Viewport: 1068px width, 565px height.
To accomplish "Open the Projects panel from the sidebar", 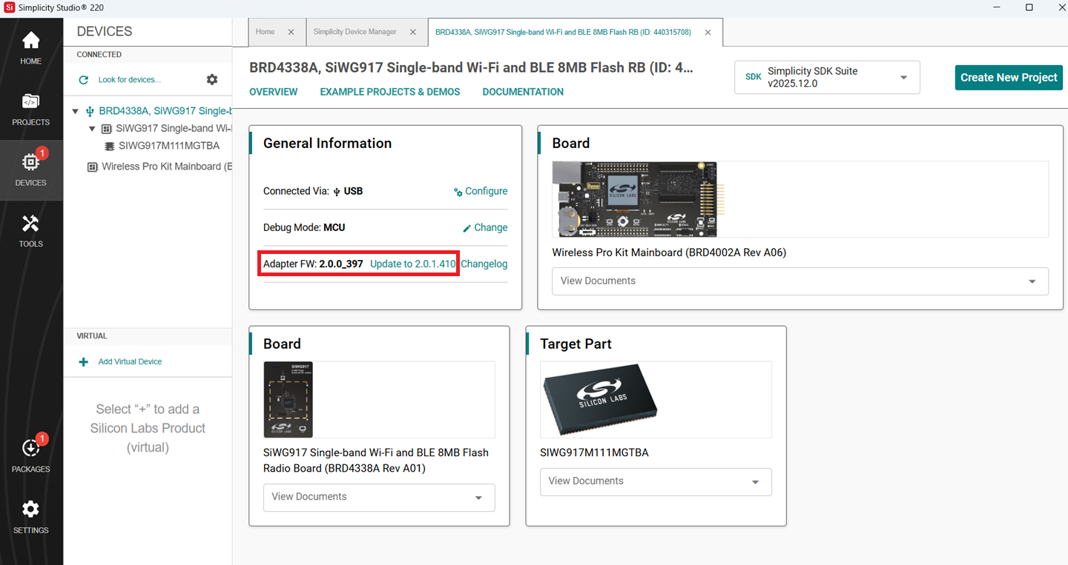I will (x=30, y=104).
